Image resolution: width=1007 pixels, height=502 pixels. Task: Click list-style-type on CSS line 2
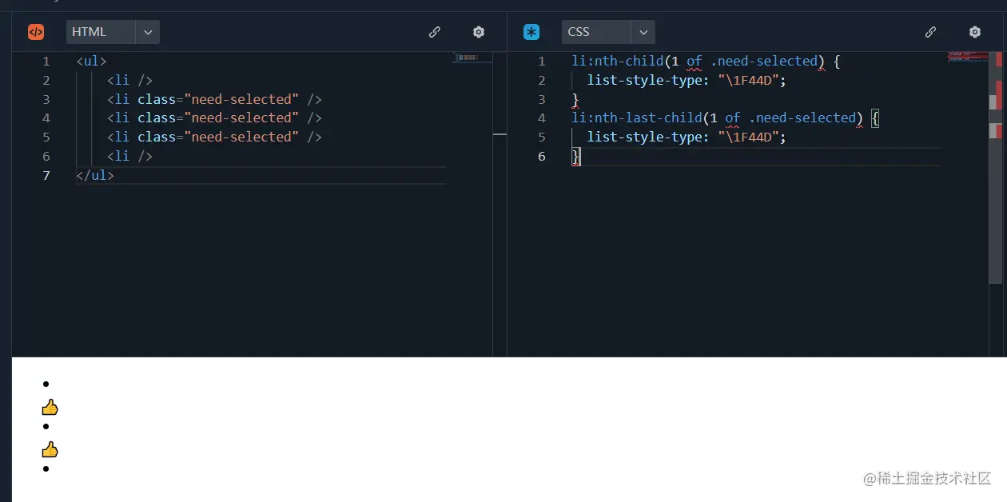point(645,80)
